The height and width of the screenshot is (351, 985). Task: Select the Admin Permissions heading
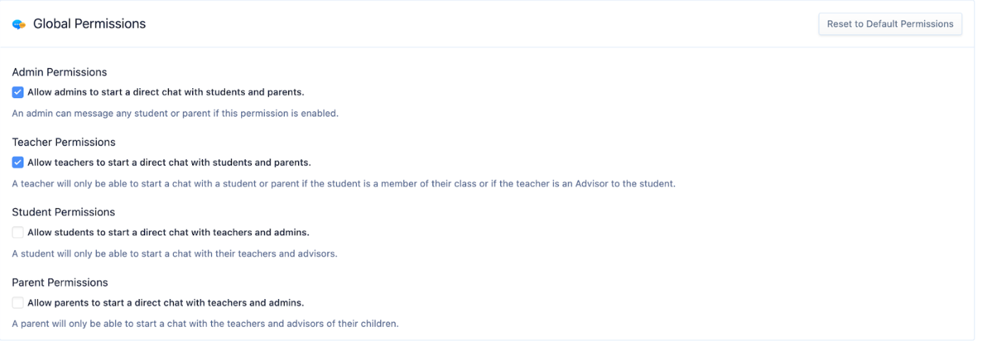click(x=60, y=72)
